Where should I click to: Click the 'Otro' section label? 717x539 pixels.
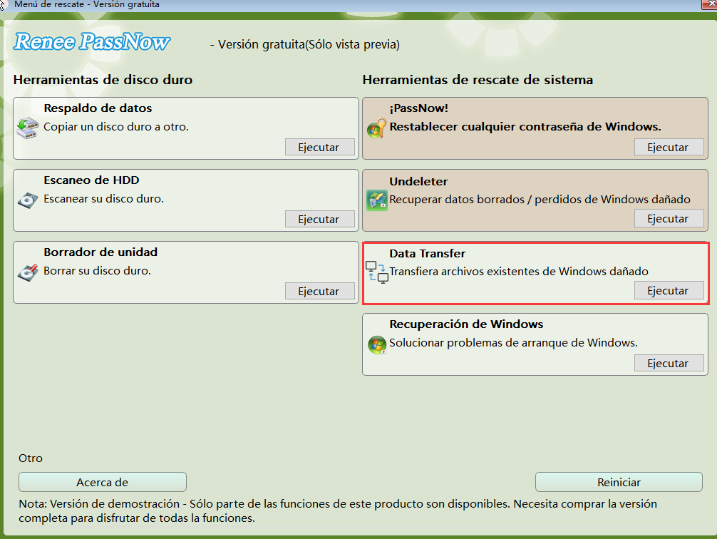31,458
